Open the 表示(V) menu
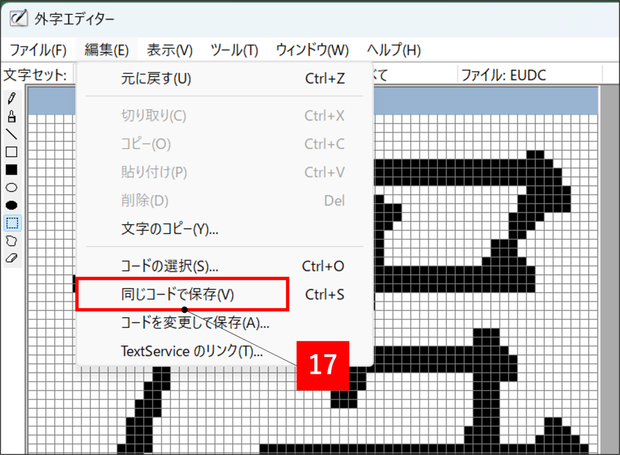The width and height of the screenshot is (620, 455). [169, 50]
